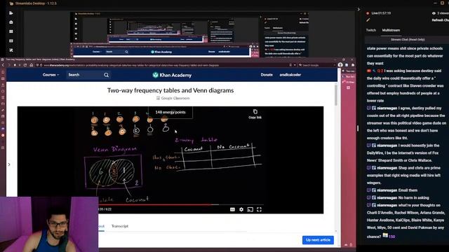Go to the browser home page icon
This screenshot has height=252, width=449.
point(31,65)
